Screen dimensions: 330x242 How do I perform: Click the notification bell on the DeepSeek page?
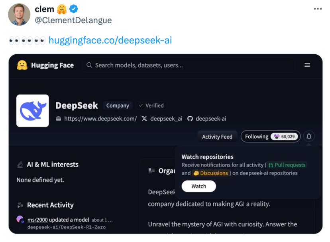309,136
